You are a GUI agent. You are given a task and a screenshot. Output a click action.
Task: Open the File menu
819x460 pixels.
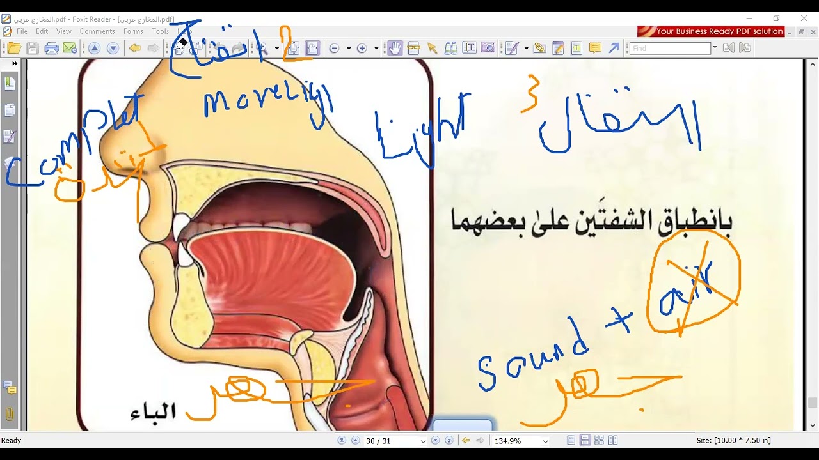(22, 31)
